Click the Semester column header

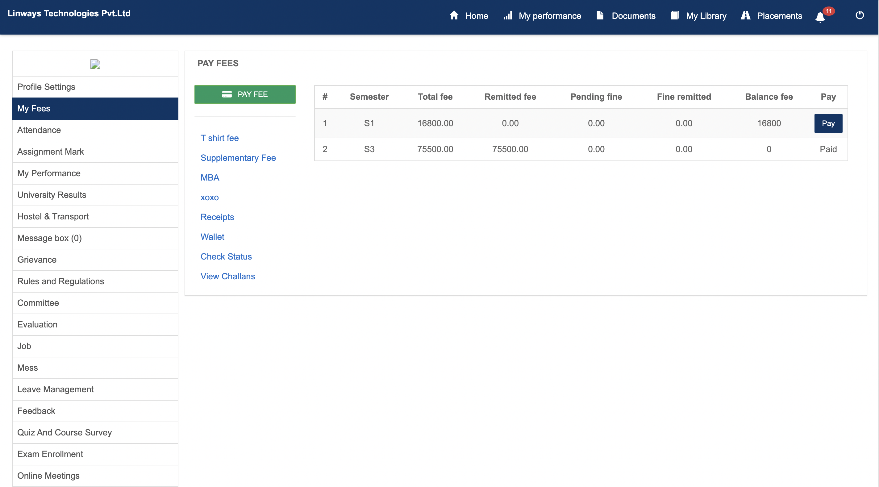click(x=369, y=97)
